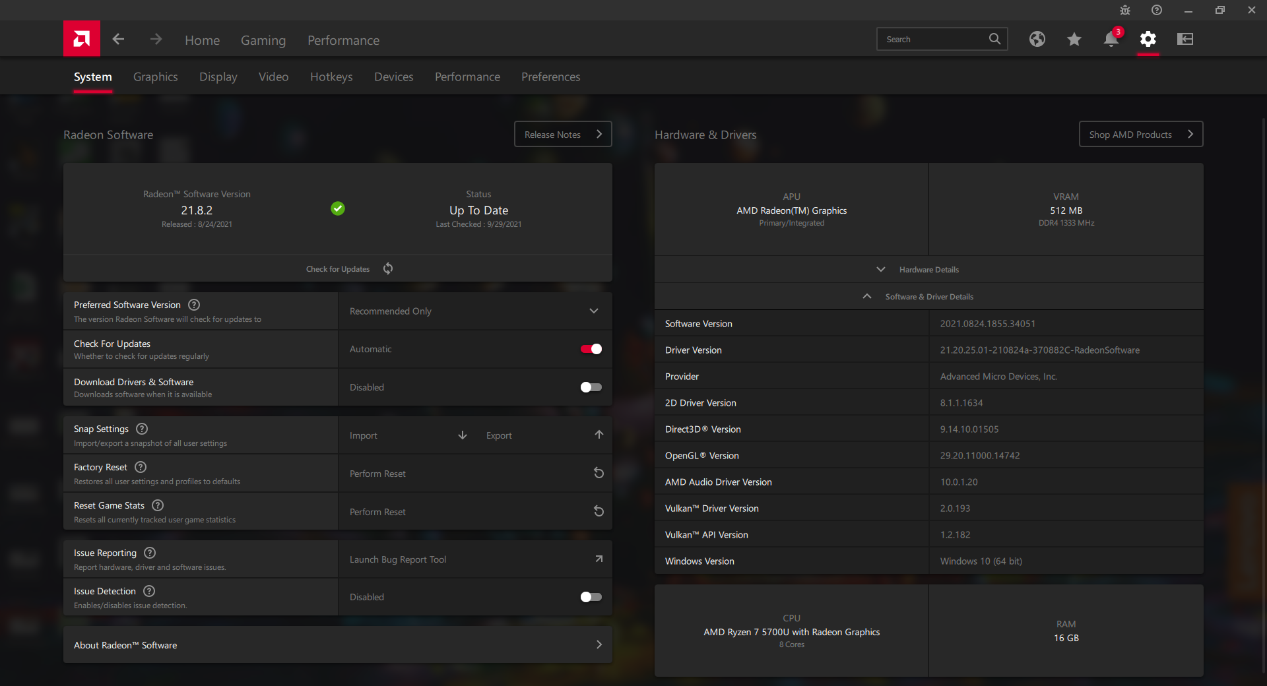Collapse the Software & Driver Details section
This screenshot has height=686, width=1267.
pyautogui.click(x=929, y=297)
